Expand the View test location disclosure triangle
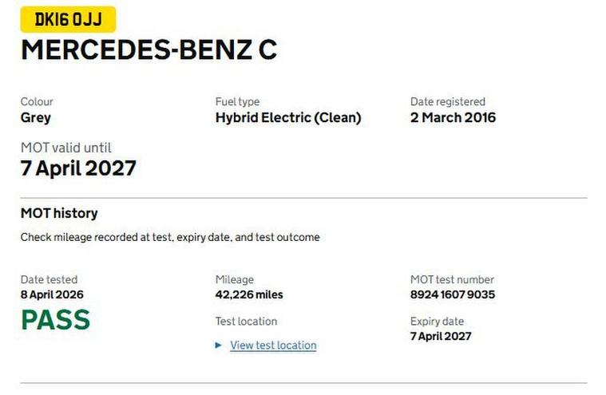This screenshot has width=606, height=395. [219, 346]
